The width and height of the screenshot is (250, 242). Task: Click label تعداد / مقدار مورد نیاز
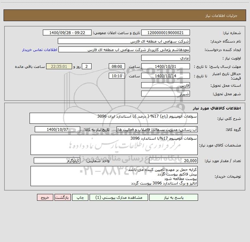coord(223,161)
